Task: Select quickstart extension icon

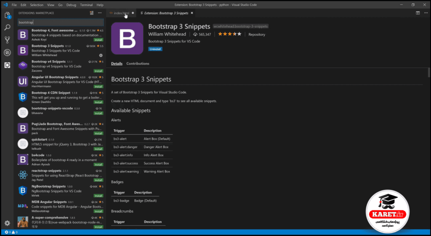Action: coord(23,144)
